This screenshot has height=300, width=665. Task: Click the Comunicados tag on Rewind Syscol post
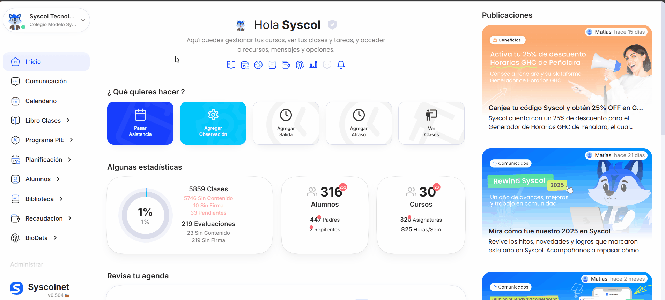[x=510, y=163]
